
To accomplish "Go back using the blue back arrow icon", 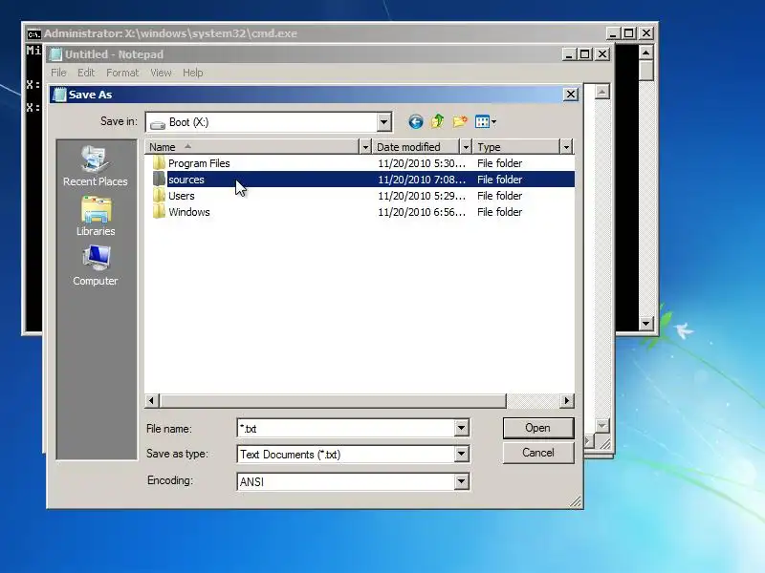I will click(x=416, y=122).
